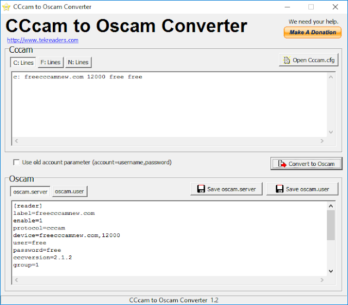This screenshot has width=348, height=305.
Task: Click Cccam horizontal scroll left arrow
Action: [16, 141]
